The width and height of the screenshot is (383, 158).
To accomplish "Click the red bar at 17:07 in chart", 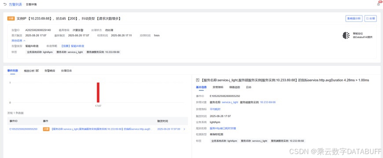I will coord(98,93).
